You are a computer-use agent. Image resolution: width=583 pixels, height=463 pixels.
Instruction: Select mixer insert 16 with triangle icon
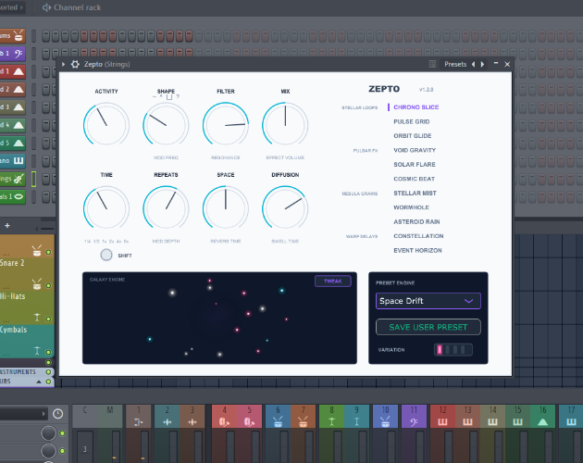pos(543,416)
